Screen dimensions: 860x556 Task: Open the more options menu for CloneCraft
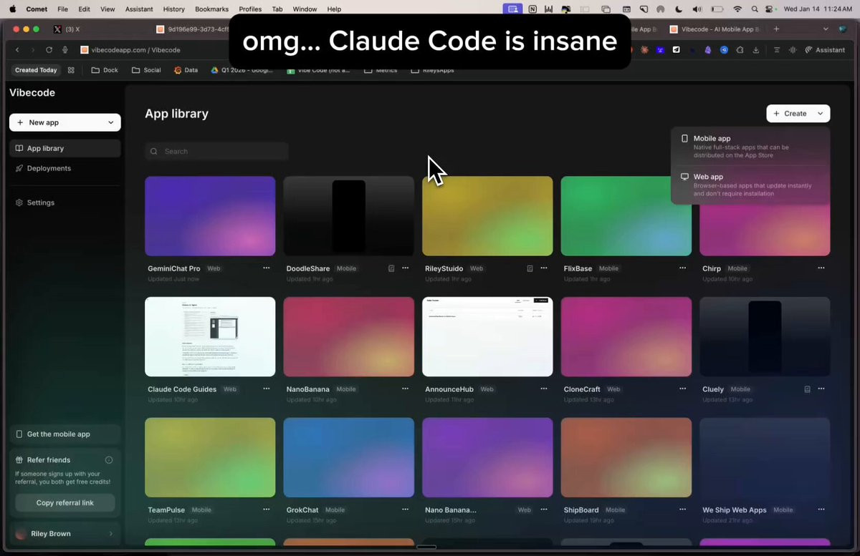[682, 389]
